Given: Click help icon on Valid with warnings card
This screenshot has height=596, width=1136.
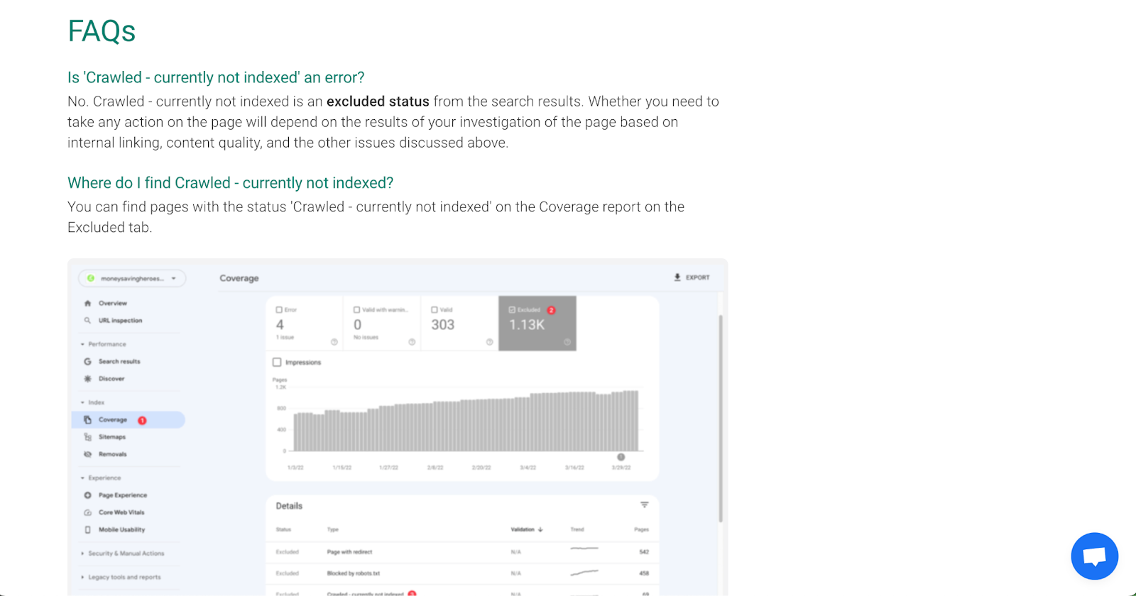Looking at the screenshot, I should [x=412, y=342].
